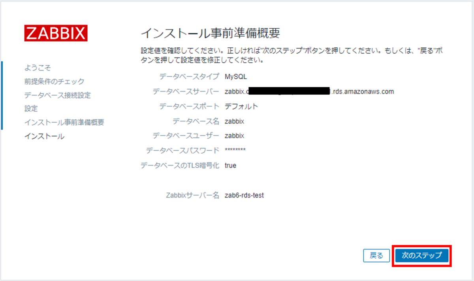Click the MySQL database type value
The height and width of the screenshot is (281, 474).
(x=236, y=76)
